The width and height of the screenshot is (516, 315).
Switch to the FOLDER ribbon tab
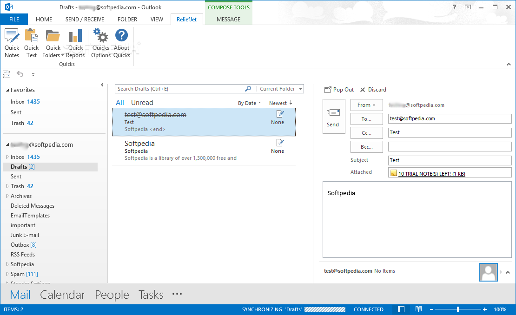click(127, 20)
